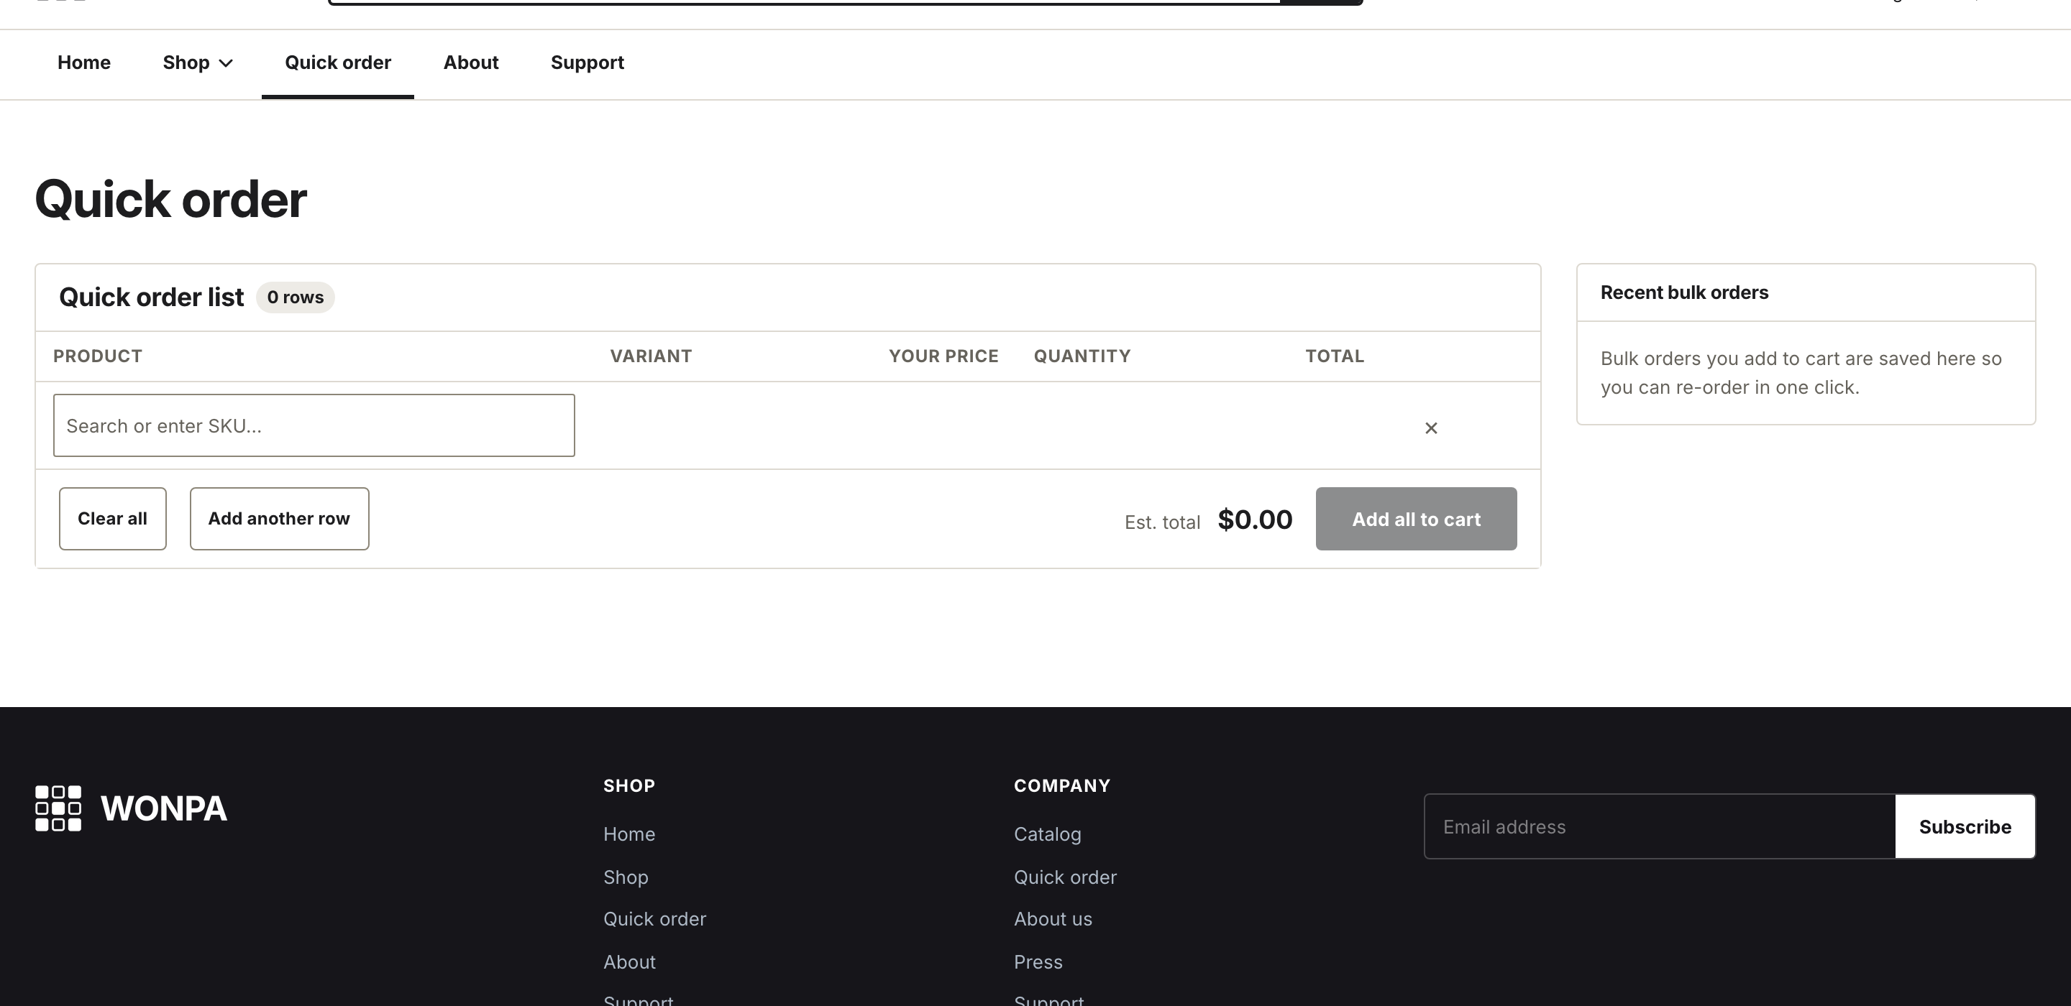Remove the row with the X icon

click(1431, 428)
